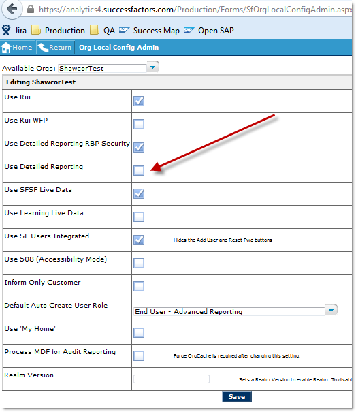This screenshot has height=412, width=356.
Task: Click the Realm Version text input
Action: pos(172,379)
